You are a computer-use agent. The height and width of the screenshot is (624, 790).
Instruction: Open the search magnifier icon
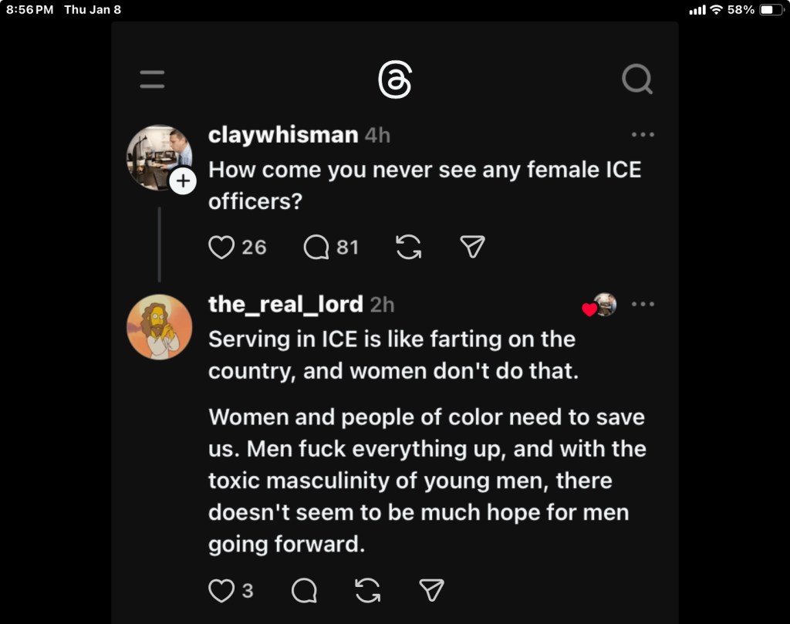coord(637,79)
